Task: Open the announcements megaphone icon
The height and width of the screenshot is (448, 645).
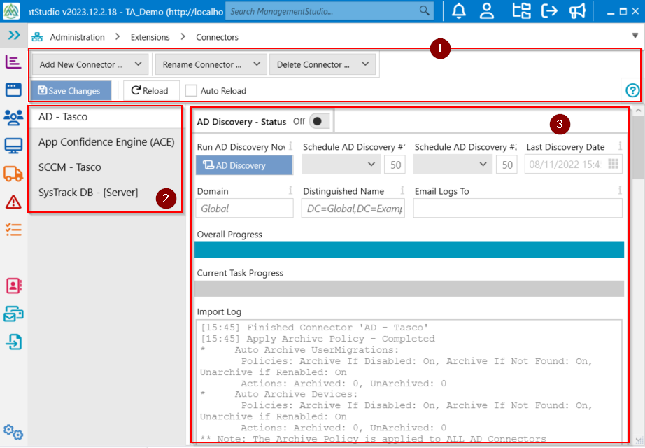Action: point(577,11)
